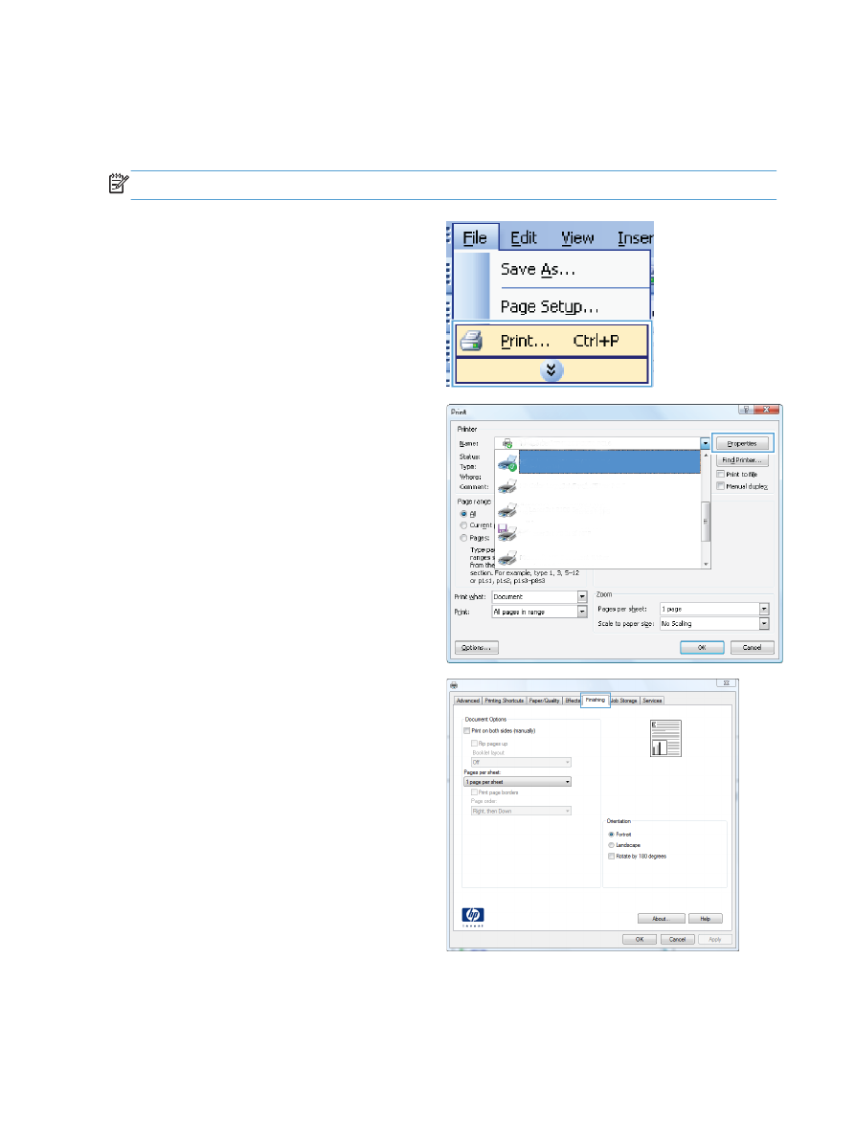Close the printer properties dialog
The image size is (855, 1137).
pyautogui.click(x=726, y=683)
